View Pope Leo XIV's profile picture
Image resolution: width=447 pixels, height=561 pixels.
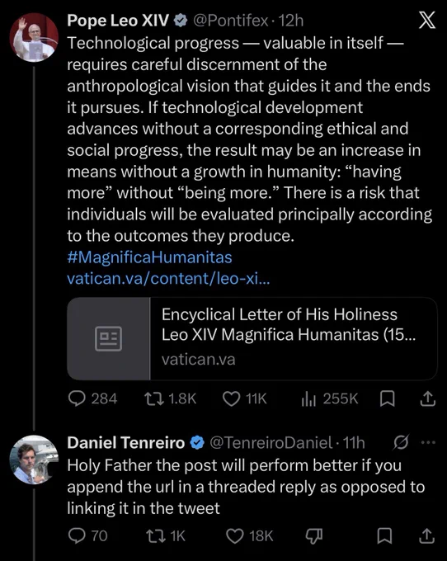coord(34,38)
